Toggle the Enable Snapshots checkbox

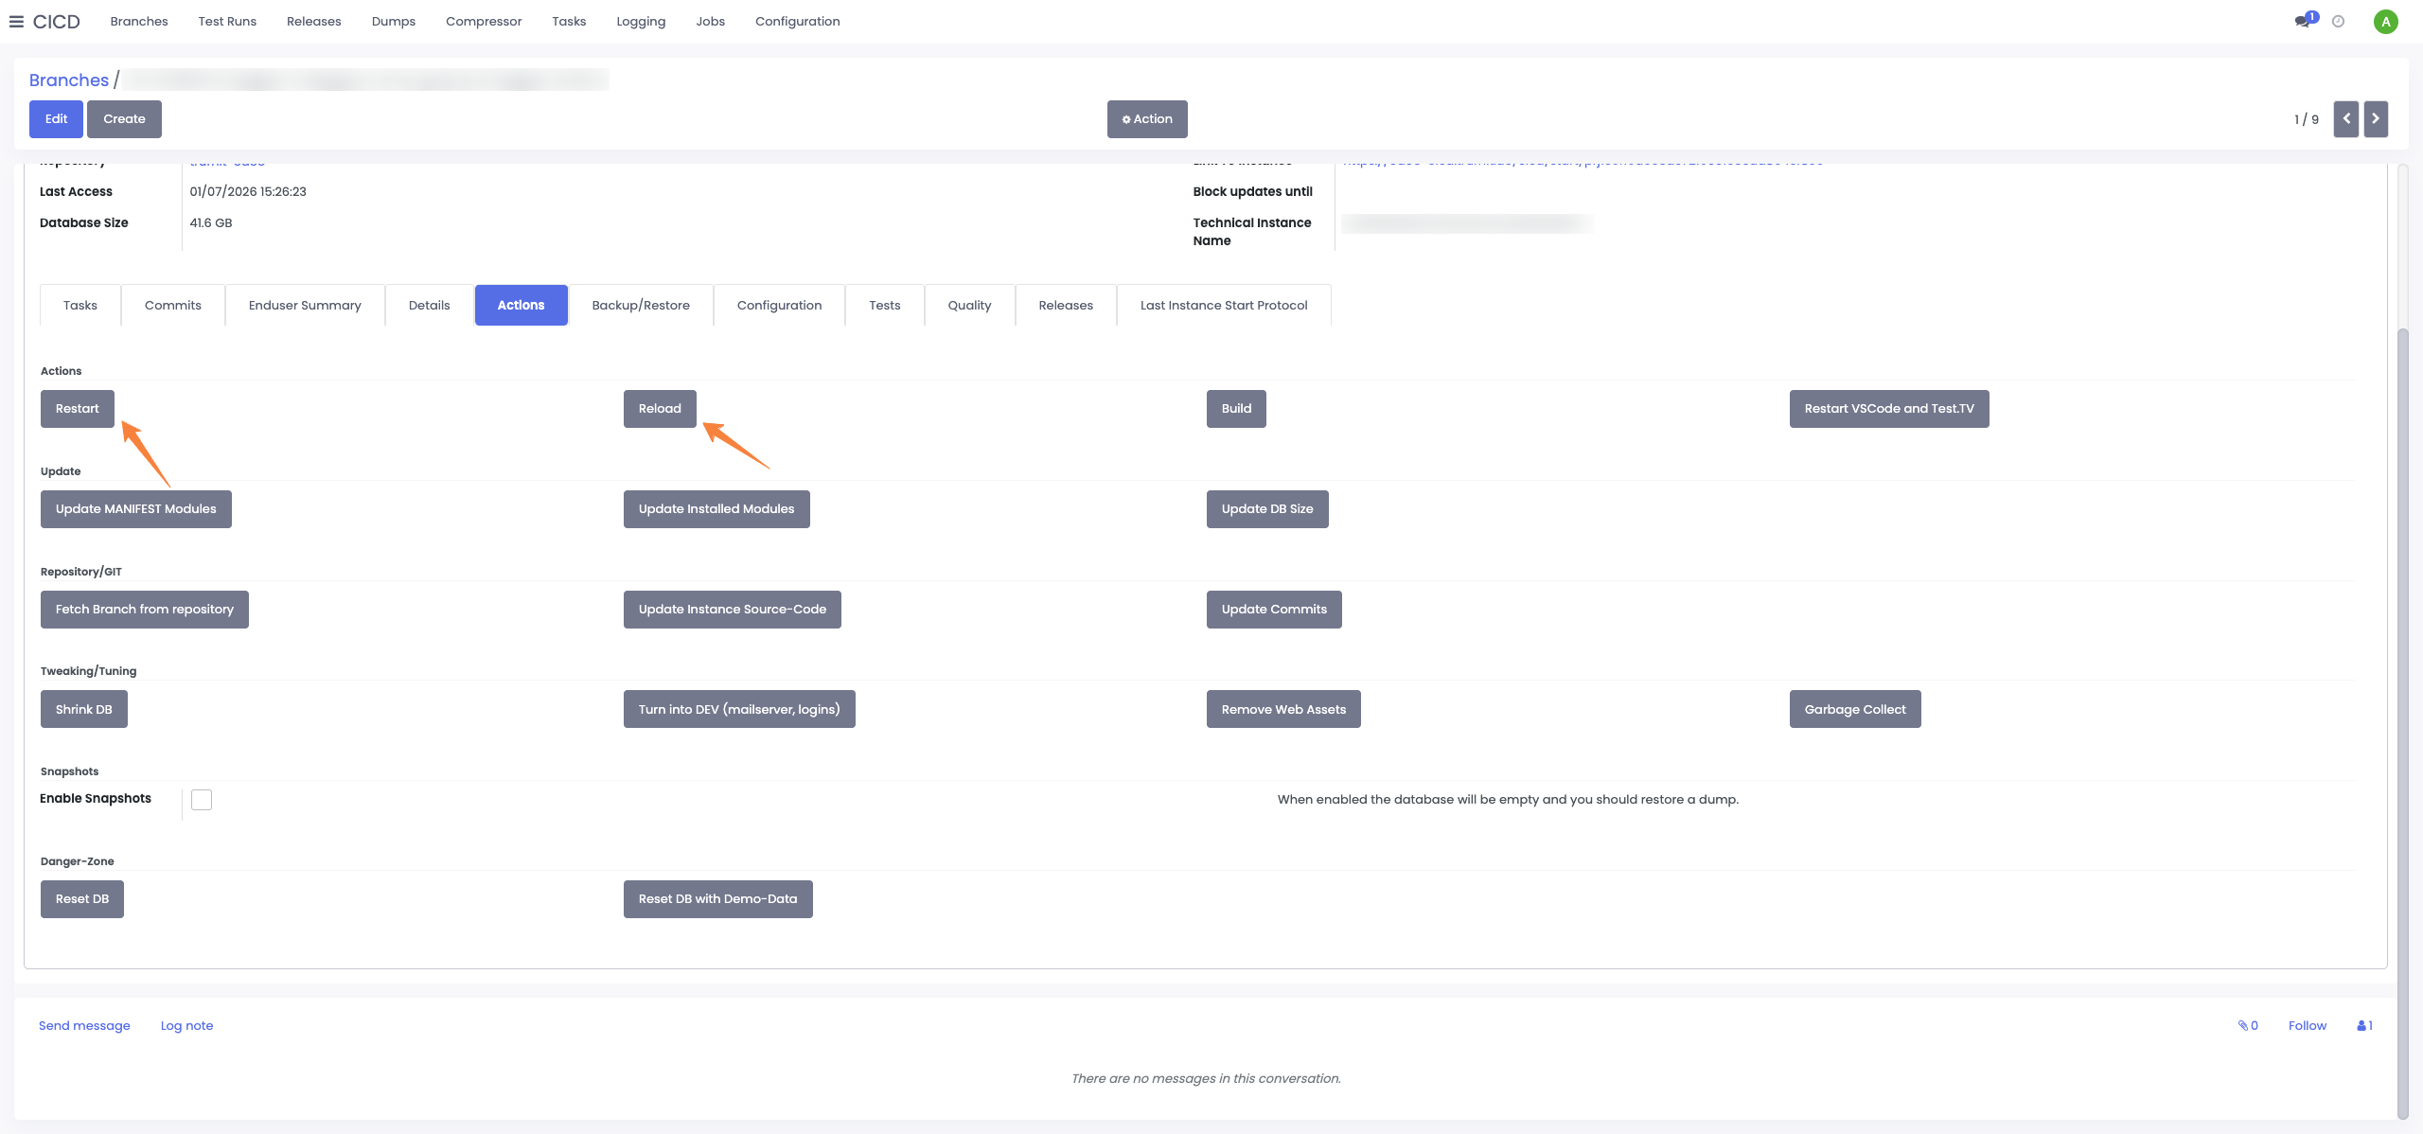202,800
